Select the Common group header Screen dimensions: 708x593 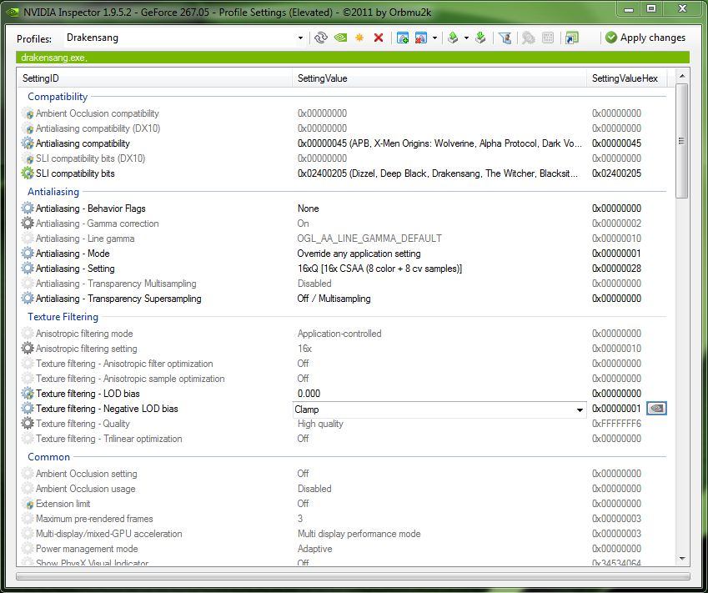(48, 456)
